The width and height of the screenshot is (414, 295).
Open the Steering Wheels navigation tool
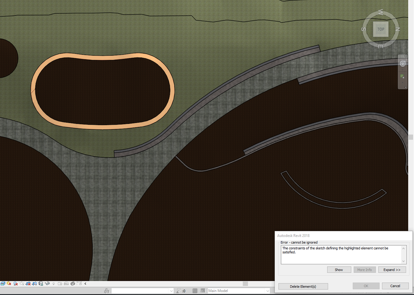[x=402, y=63]
